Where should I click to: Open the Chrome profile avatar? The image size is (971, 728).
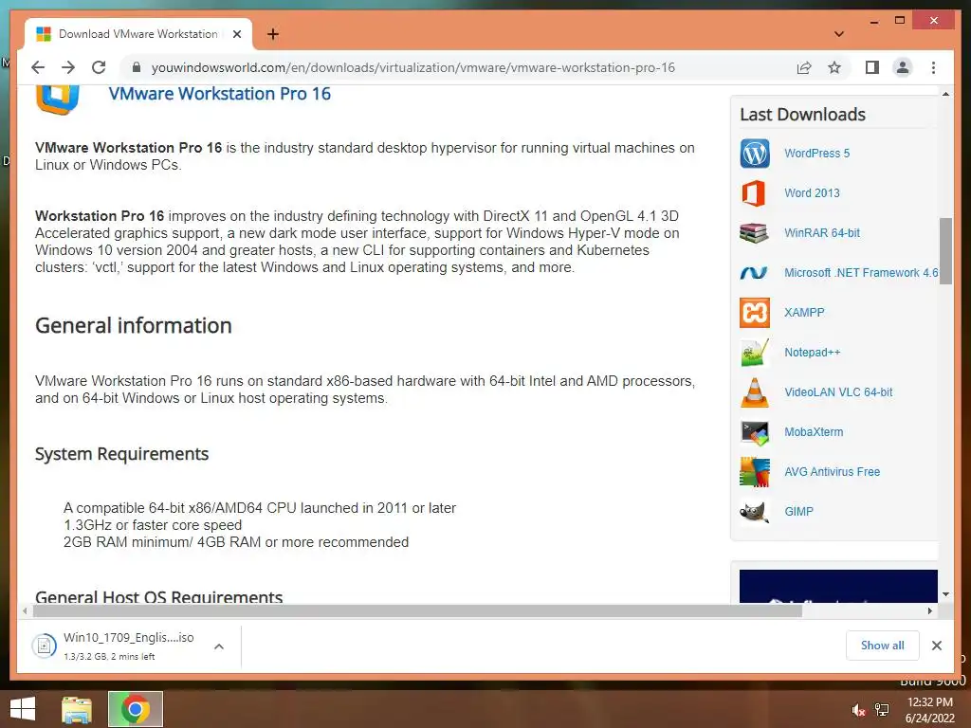tap(903, 67)
